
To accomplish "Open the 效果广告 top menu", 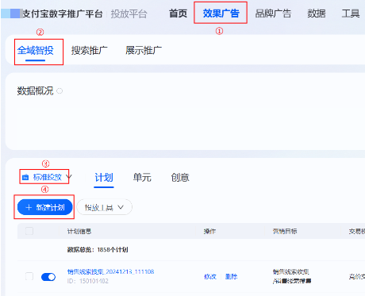I will [221, 13].
